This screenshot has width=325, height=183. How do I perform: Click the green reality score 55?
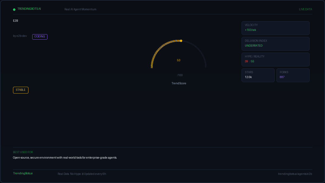[253, 62]
